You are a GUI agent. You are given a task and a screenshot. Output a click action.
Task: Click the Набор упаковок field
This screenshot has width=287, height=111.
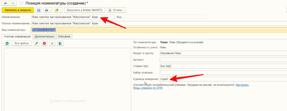coord(223,72)
